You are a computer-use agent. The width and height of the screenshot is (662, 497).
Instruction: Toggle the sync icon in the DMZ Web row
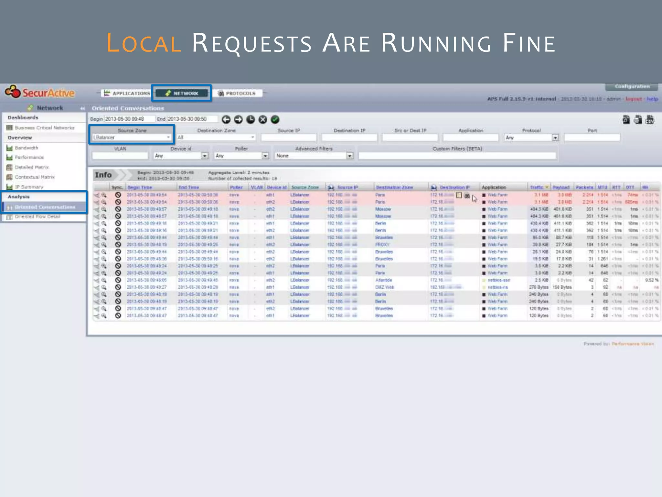[x=118, y=287]
